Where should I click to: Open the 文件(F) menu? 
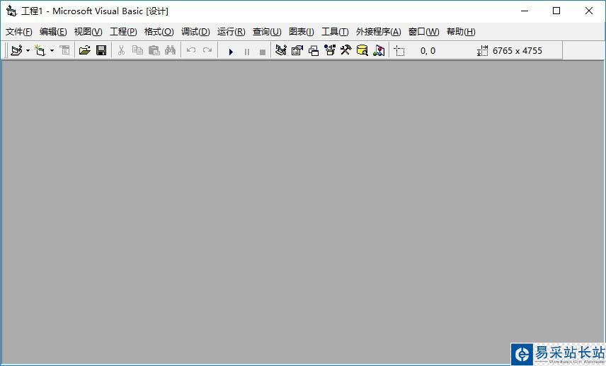point(18,32)
